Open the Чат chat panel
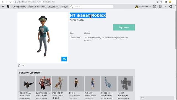Viewport: 177px width, 100px height. pyautogui.click(x=157, y=98)
